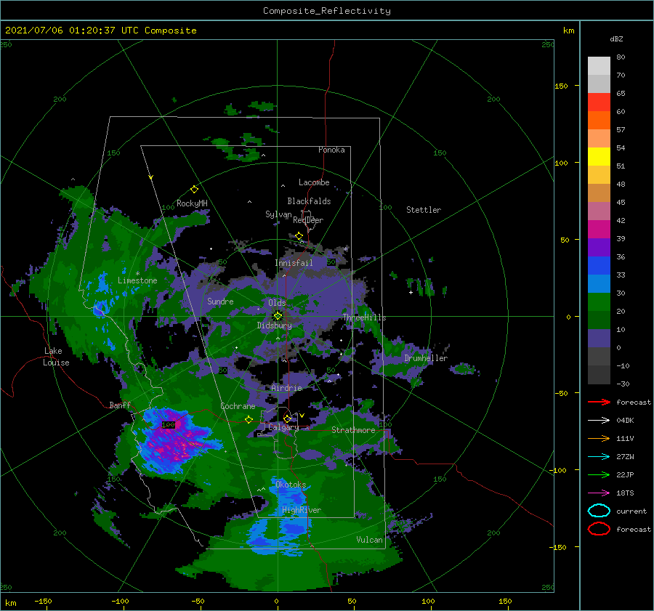654x611 pixels.
Task: Select the orange 111V arrow icon
Action: point(599,438)
